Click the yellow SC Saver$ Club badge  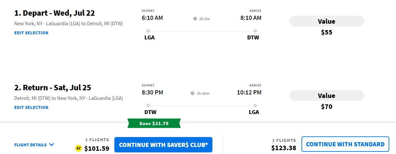click(78, 148)
